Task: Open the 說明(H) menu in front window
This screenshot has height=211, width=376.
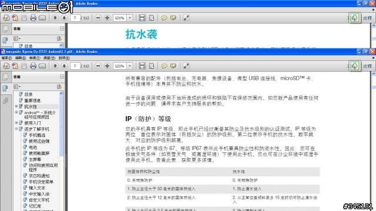Action: coord(64,58)
